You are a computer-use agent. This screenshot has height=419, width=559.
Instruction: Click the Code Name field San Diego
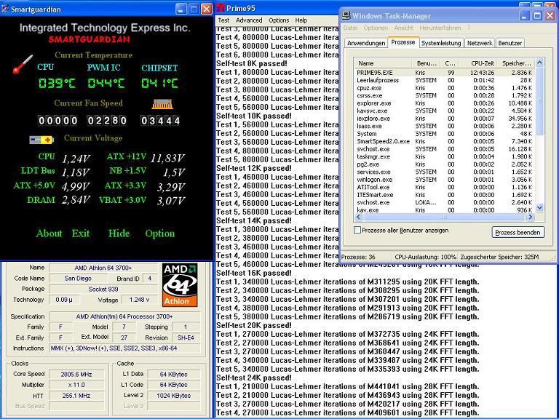[78, 279]
